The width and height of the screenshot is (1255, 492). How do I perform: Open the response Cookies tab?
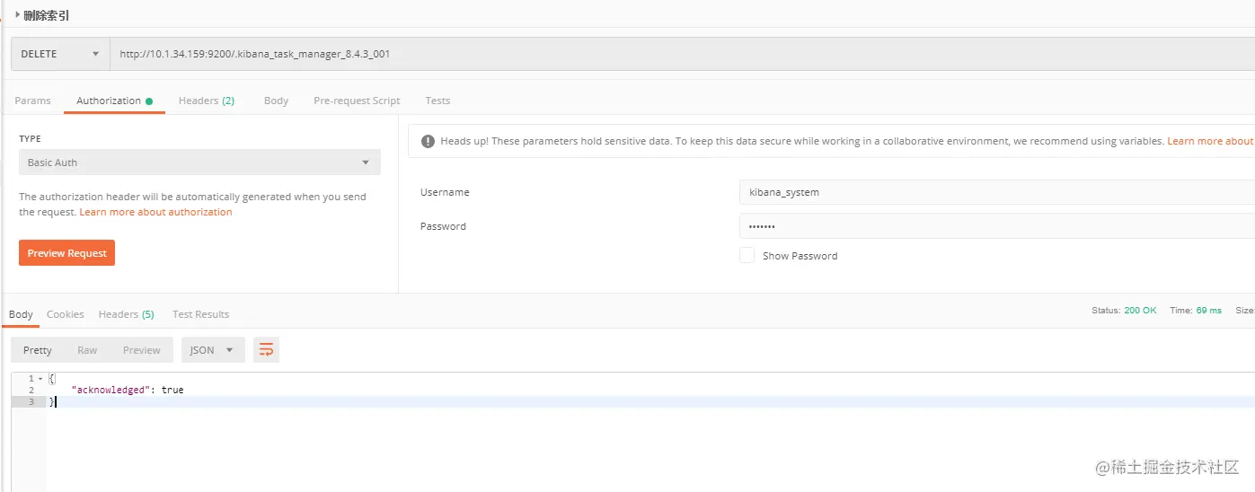pos(66,314)
